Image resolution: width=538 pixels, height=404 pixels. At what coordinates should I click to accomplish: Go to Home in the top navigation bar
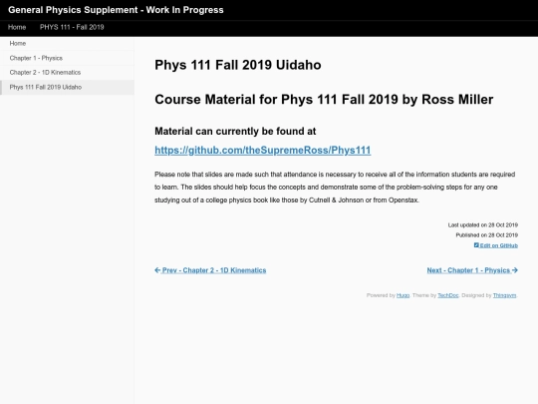[17, 27]
